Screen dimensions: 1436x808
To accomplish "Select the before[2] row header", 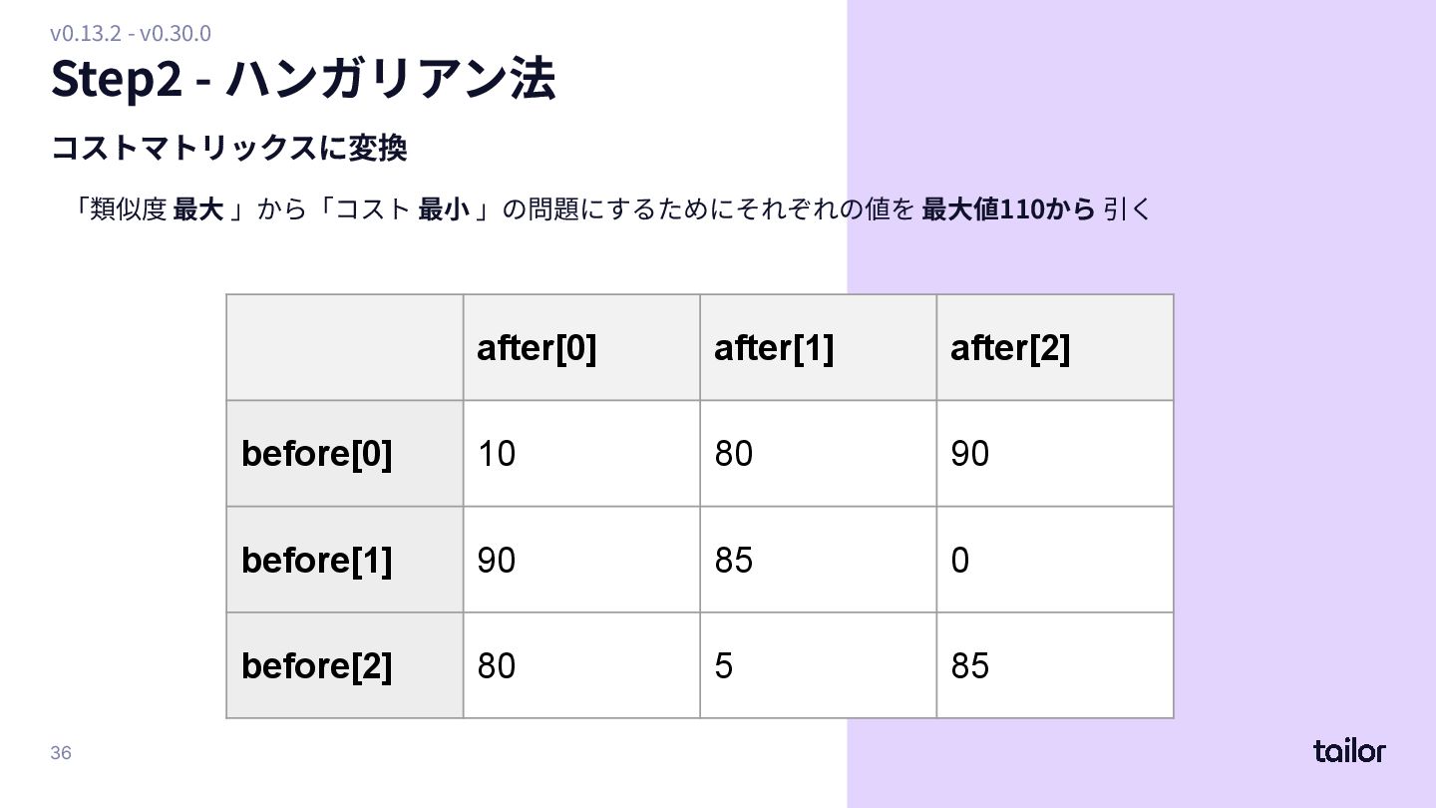I will 345,665.
